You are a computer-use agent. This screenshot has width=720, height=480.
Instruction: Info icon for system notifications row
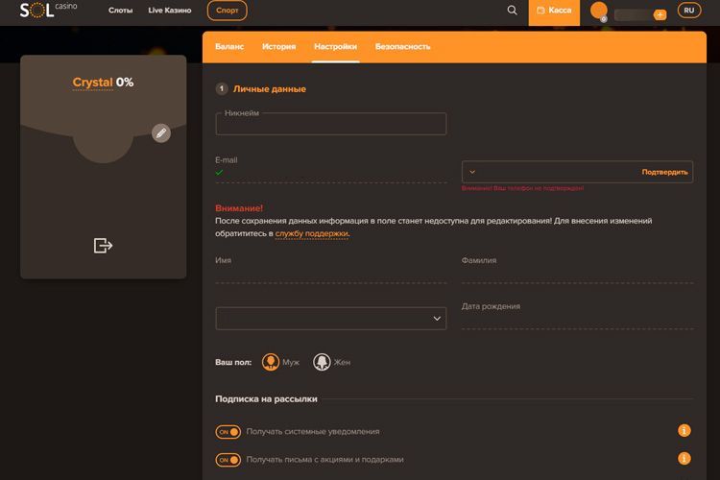684,430
